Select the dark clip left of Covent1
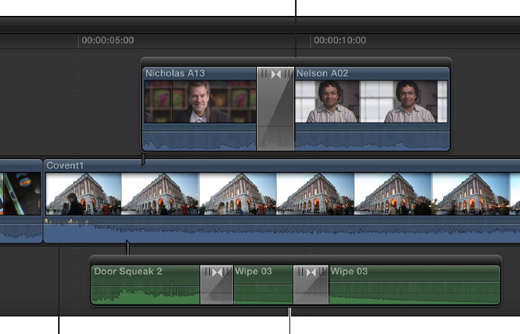This screenshot has width=520, height=334. coord(21,201)
